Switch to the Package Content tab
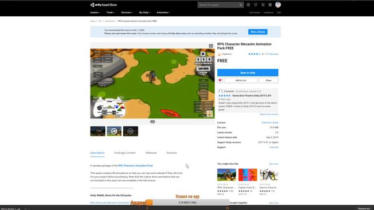Image resolution: width=374 pixels, height=210 pixels. pyautogui.click(x=124, y=153)
